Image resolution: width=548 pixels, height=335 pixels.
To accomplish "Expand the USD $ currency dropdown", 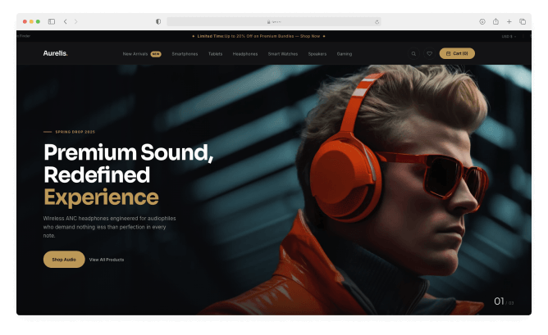I will coord(509,36).
